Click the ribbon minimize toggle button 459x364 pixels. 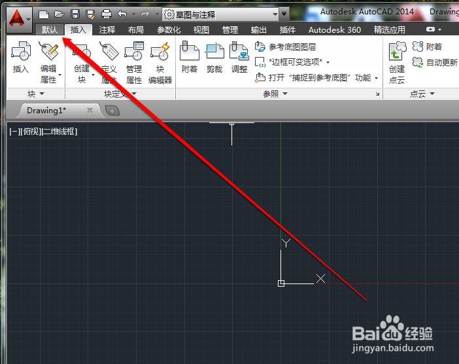pyautogui.click(x=431, y=29)
